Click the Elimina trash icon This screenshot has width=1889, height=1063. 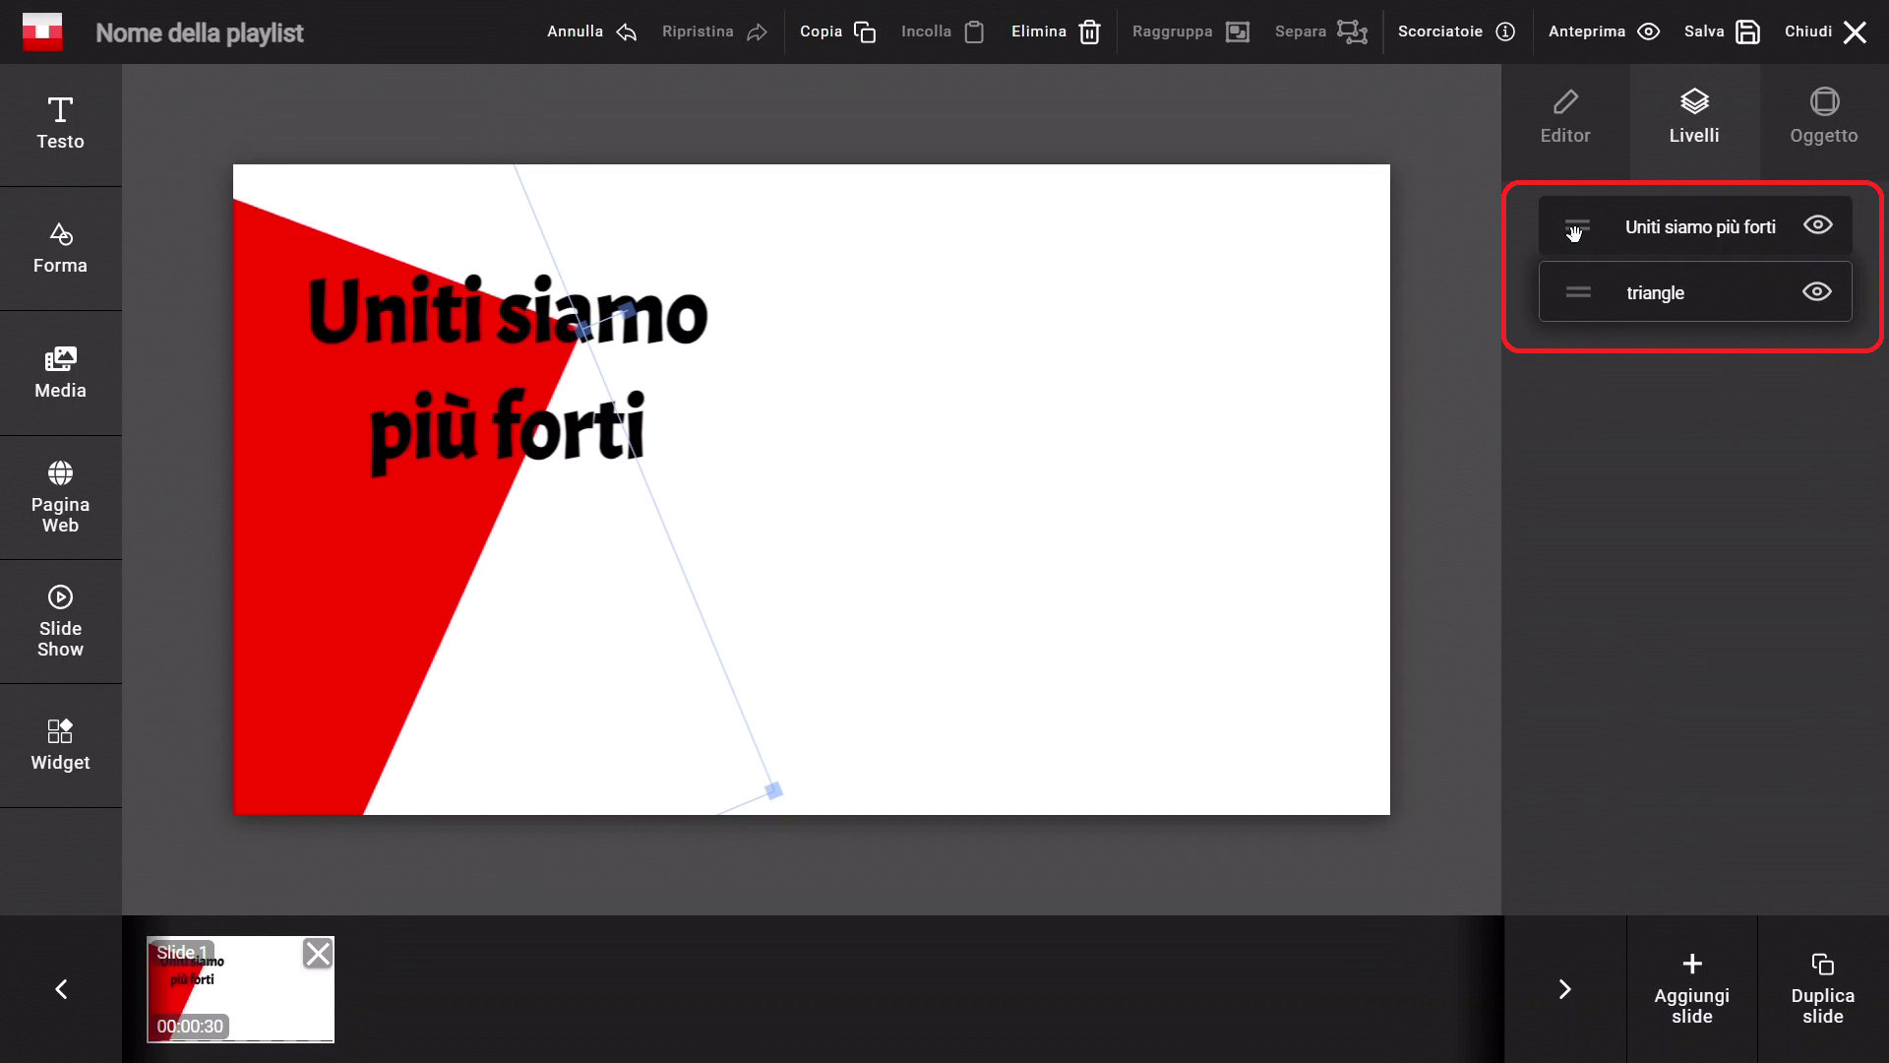point(1089,32)
